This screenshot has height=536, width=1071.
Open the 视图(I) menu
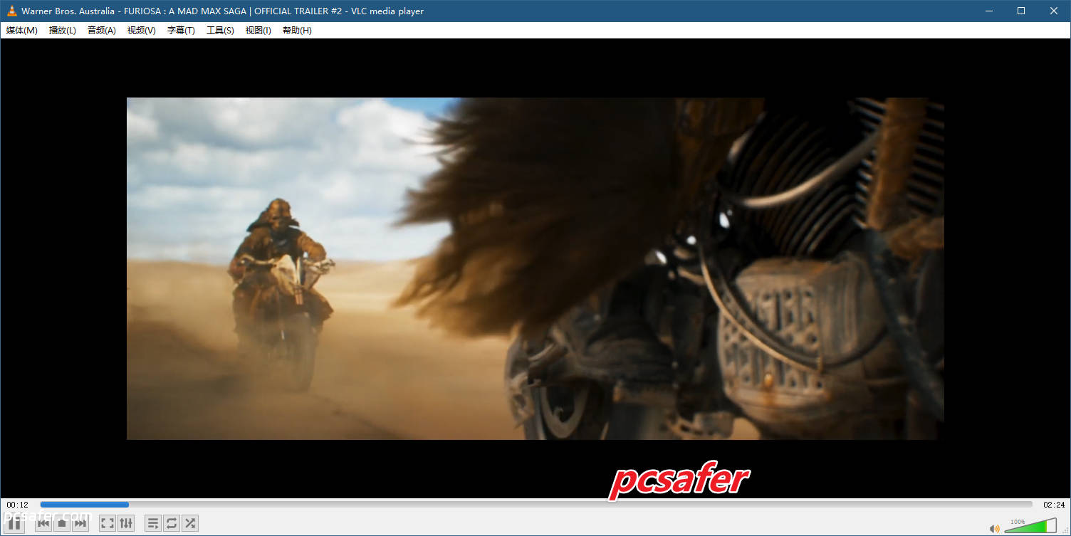coord(258,31)
